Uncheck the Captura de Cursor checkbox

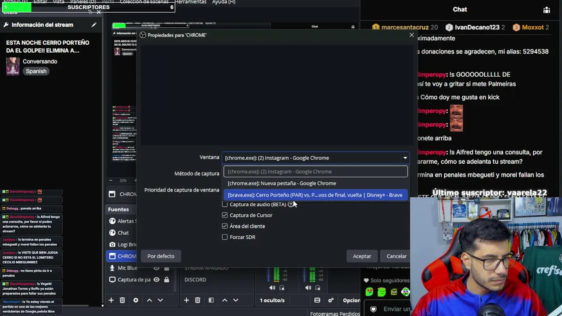[225, 215]
